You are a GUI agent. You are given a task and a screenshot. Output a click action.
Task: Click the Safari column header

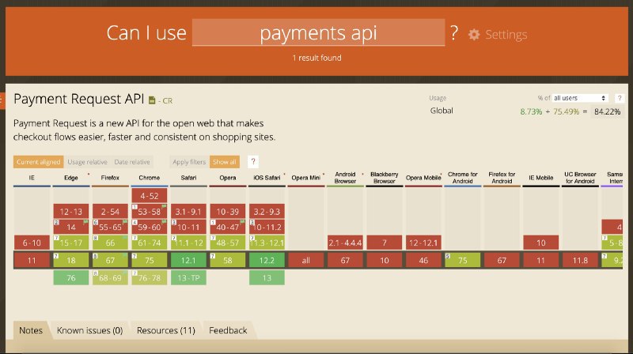[x=188, y=178]
